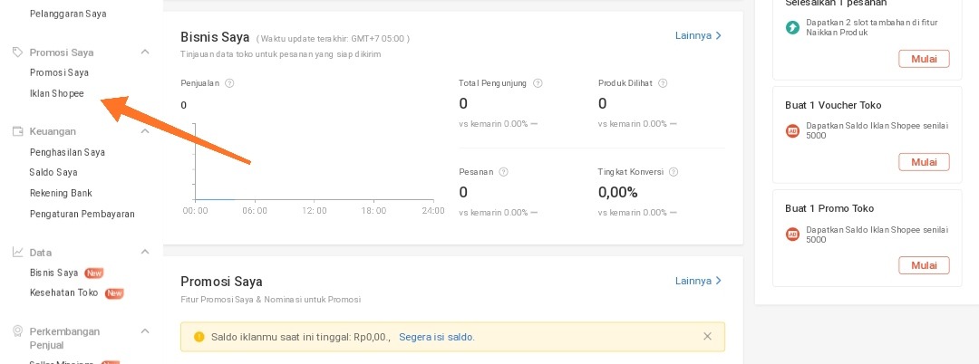This screenshot has height=364, width=979.
Task: Click Buat 1 Promo Toko title
Action: (829, 208)
